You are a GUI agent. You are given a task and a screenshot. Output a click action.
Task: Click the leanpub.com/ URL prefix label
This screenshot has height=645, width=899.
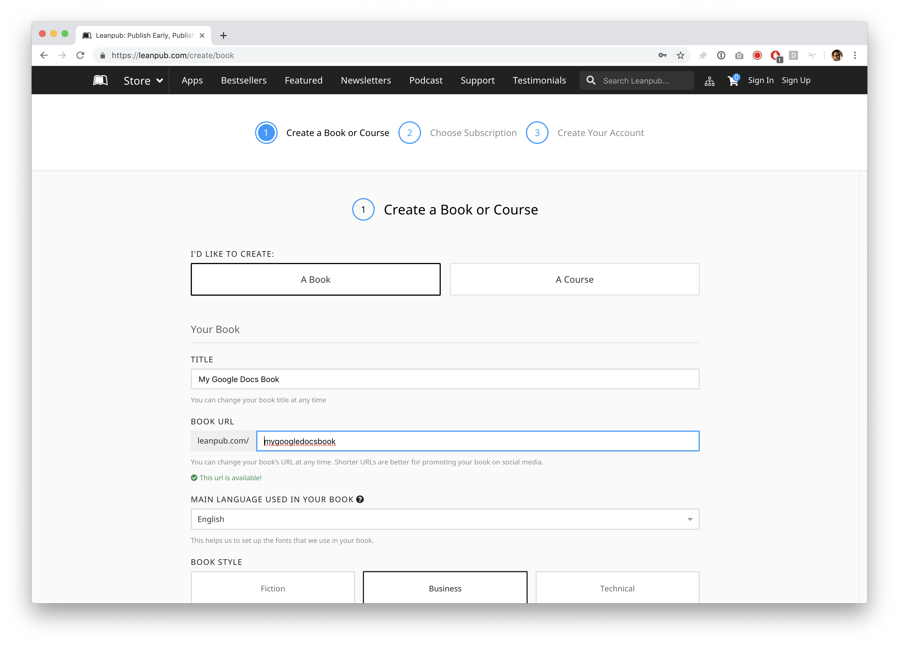coord(223,441)
